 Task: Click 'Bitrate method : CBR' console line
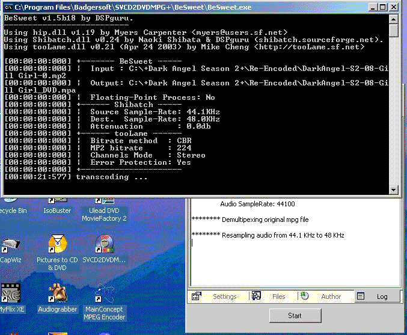click(141, 141)
